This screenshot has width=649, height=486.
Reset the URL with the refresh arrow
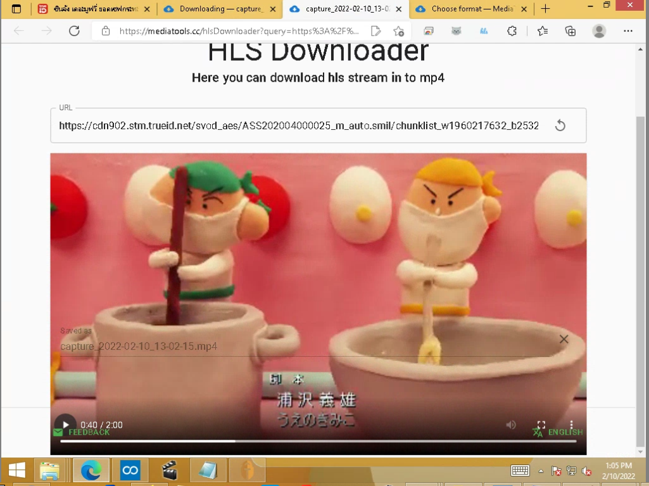[560, 125]
